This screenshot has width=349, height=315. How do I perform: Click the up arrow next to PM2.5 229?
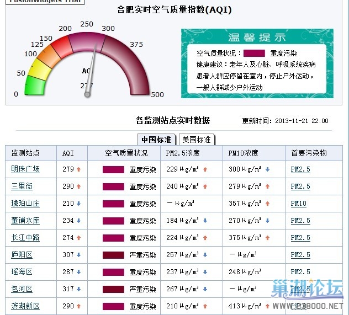coord(205,169)
